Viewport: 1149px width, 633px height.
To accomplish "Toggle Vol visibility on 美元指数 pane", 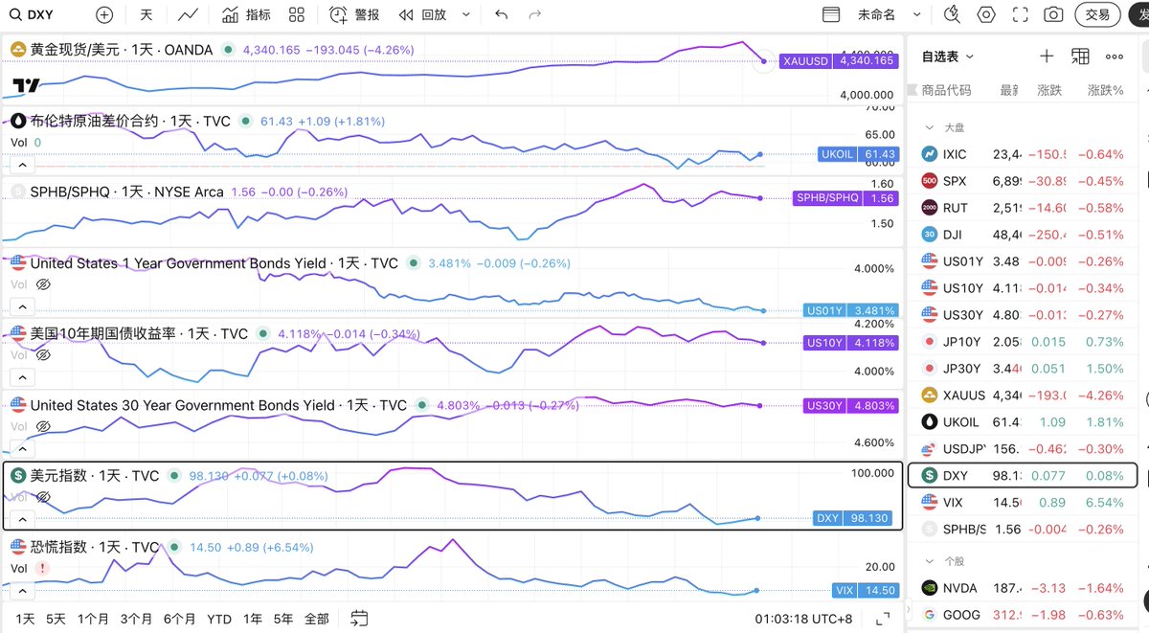I will tap(43, 497).
